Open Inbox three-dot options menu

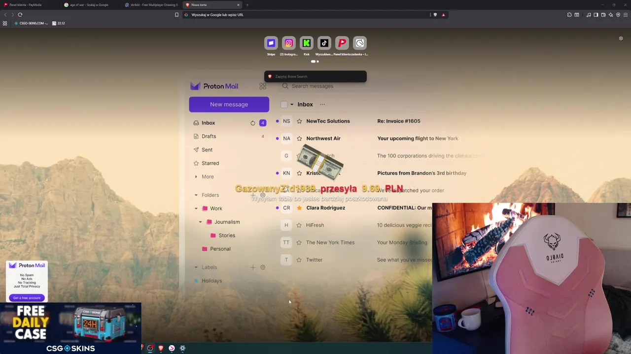pyautogui.click(x=322, y=104)
